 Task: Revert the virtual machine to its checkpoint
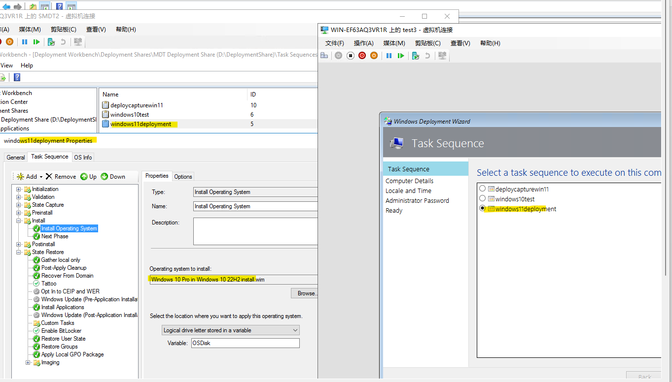click(428, 55)
